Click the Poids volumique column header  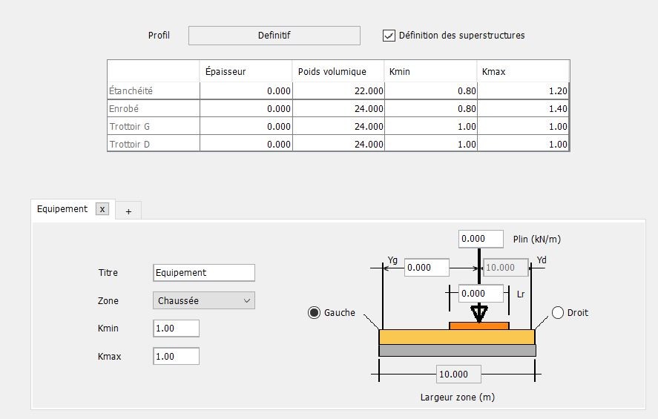coord(339,71)
